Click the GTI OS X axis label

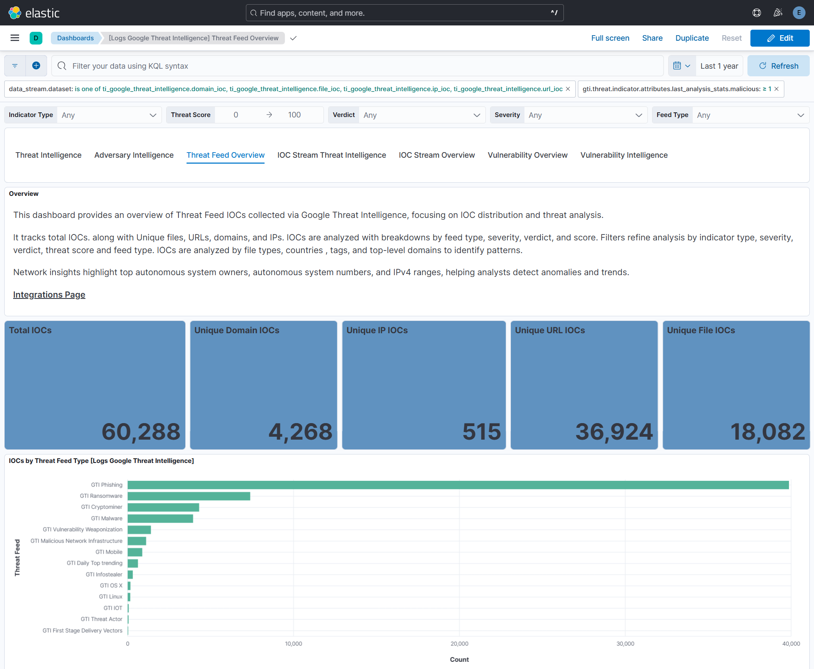coord(111,585)
